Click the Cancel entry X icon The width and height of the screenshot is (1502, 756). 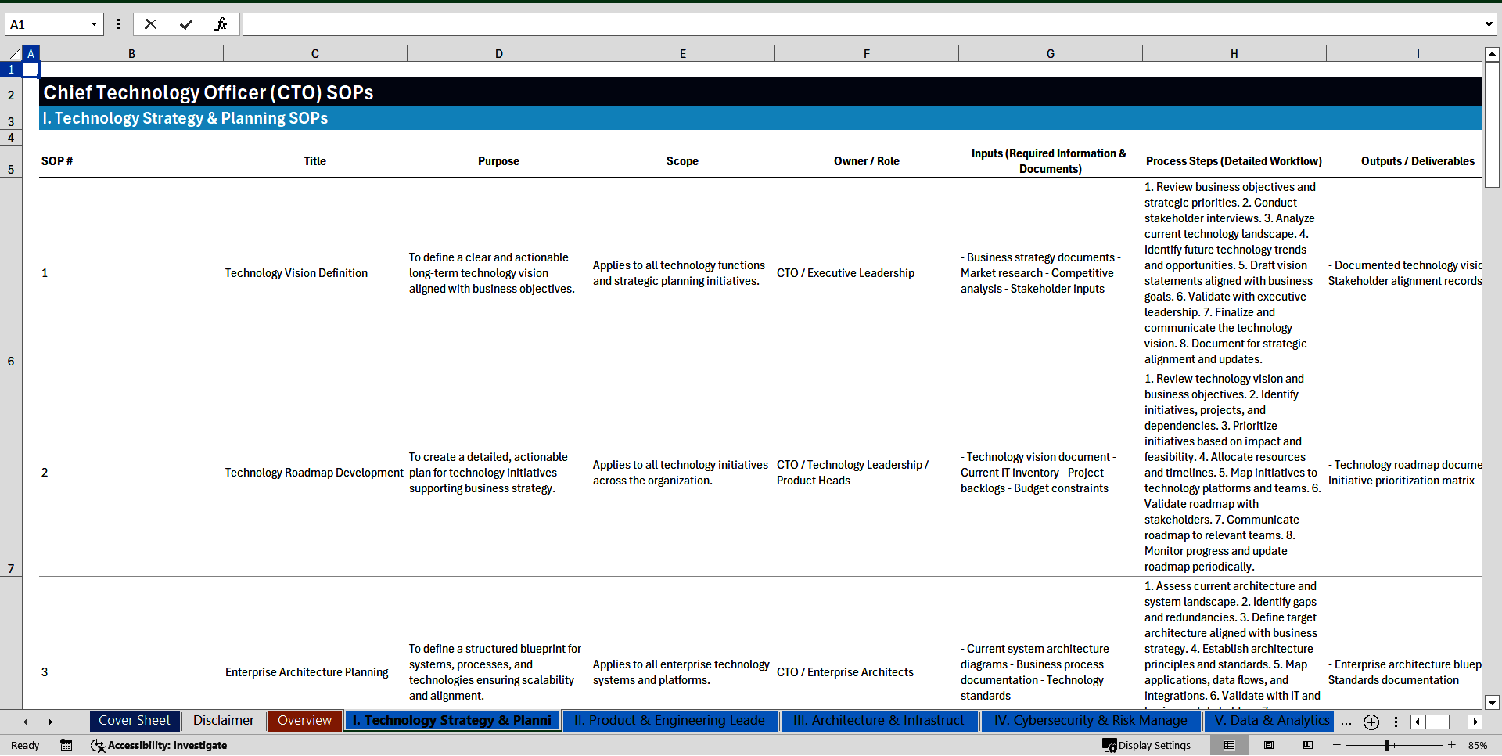coord(150,24)
